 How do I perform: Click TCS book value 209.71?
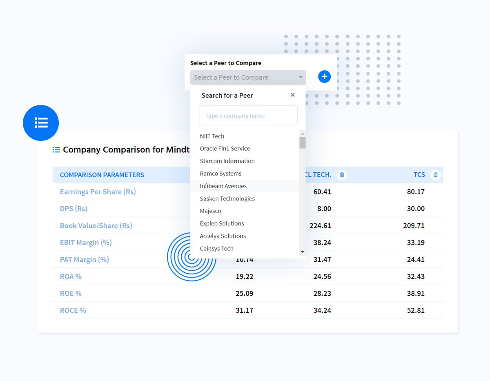pos(414,225)
